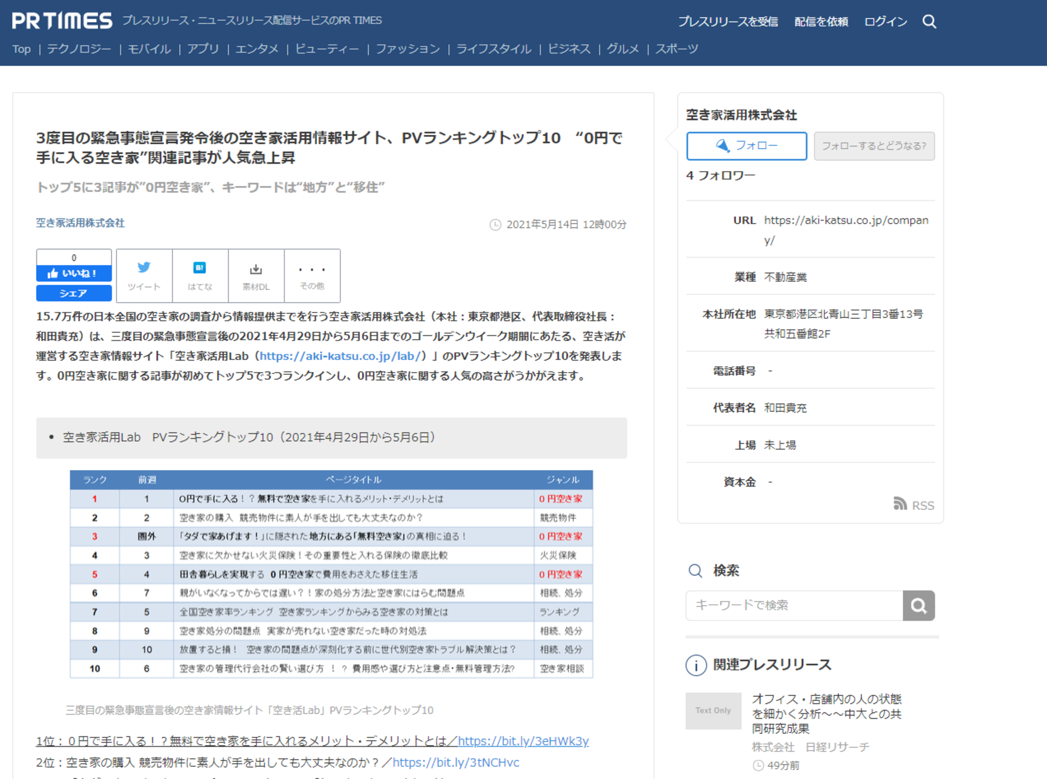The height and width of the screenshot is (779, 1047).
Task: Open the スポーツ category
Action: tap(677, 49)
